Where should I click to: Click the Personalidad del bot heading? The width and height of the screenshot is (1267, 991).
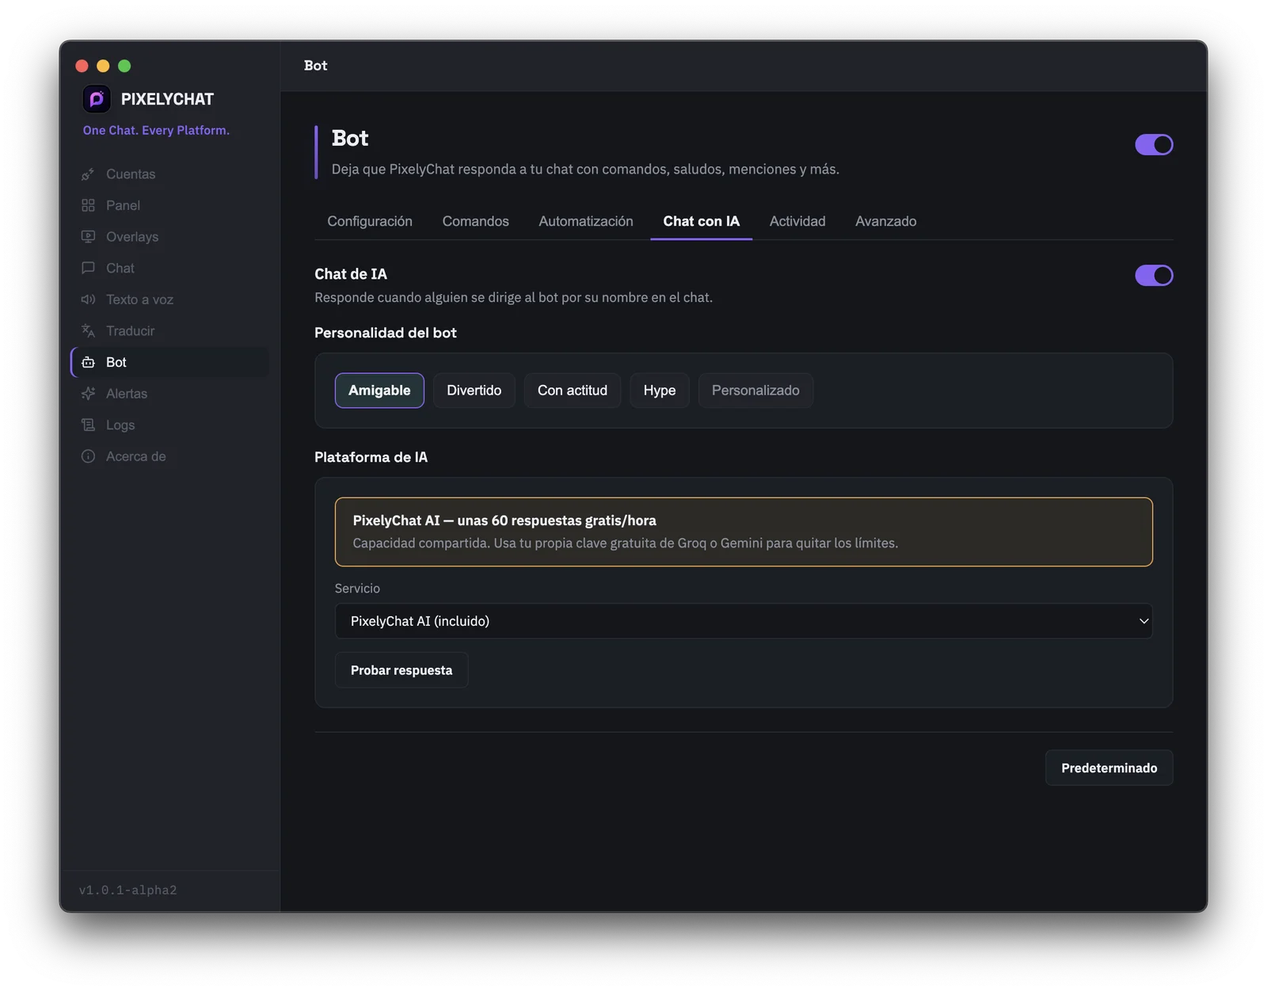coord(386,333)
